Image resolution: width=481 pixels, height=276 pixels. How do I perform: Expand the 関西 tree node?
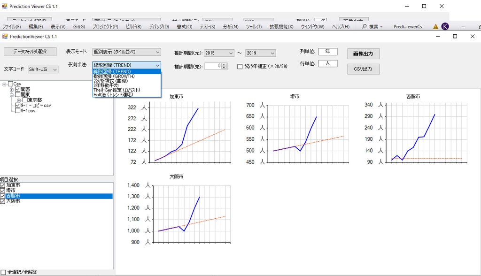(13, 89)
